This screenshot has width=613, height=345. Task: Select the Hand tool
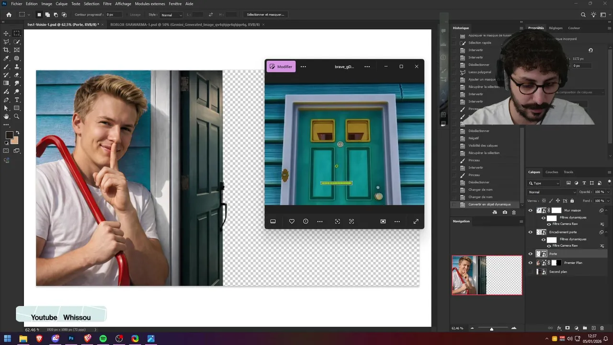[6, 116]
